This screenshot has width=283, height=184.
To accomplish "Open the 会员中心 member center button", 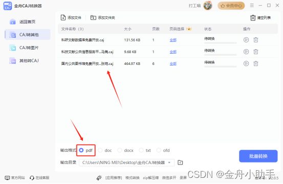I will 231,6.
